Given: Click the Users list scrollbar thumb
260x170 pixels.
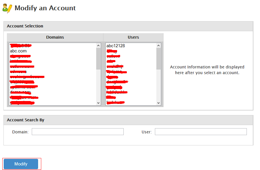Looking at the screenshot, I should [x=159, y=59].
